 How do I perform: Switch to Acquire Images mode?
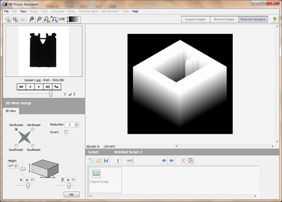coord(195,19)
